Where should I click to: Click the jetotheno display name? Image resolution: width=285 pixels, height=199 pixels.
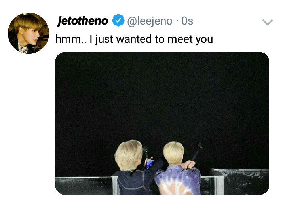coord(83,21)
